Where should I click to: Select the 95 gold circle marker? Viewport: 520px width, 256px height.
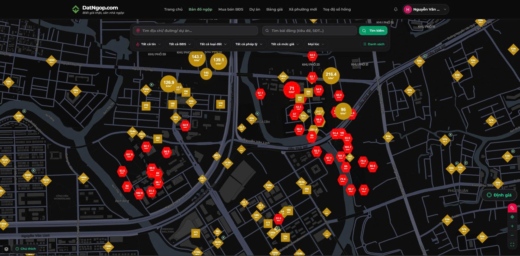click(x=343, y=111)
